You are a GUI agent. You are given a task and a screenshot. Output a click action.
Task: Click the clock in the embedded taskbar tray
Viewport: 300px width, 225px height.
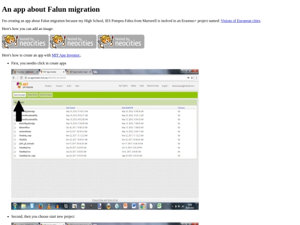pyautogui.click(x=190, y=206)
